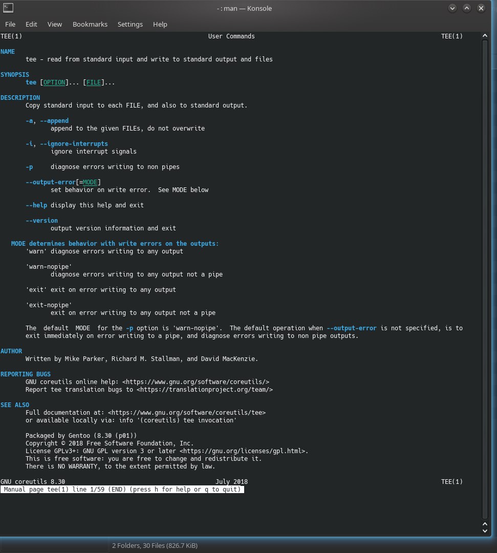Click the coreutils/tee documentation URL

(x=187, y=412)
